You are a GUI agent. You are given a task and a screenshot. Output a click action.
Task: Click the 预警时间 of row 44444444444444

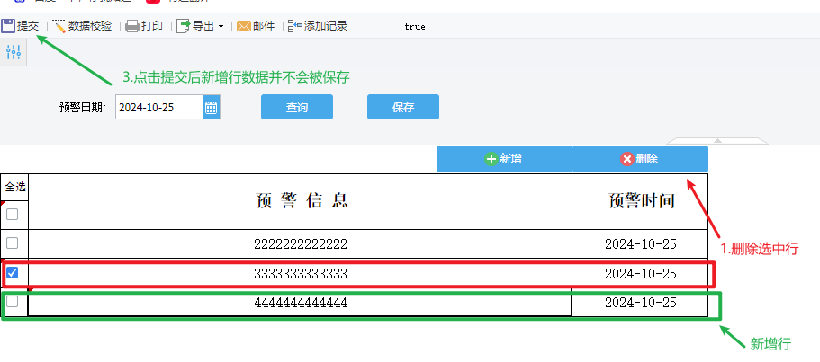(x=641, y=303)
